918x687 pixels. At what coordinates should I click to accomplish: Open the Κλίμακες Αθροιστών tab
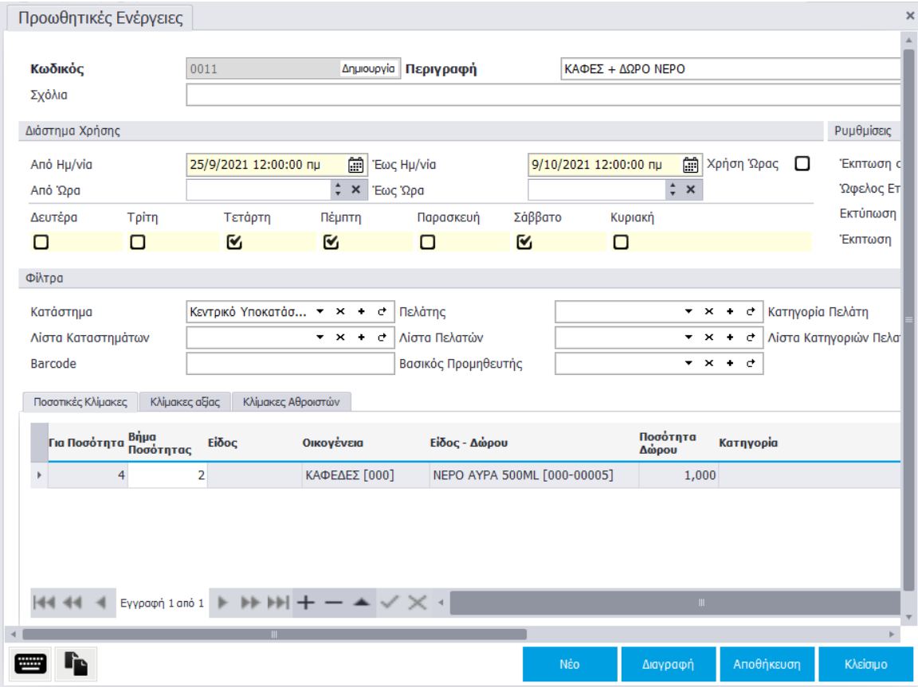(291, 402)
